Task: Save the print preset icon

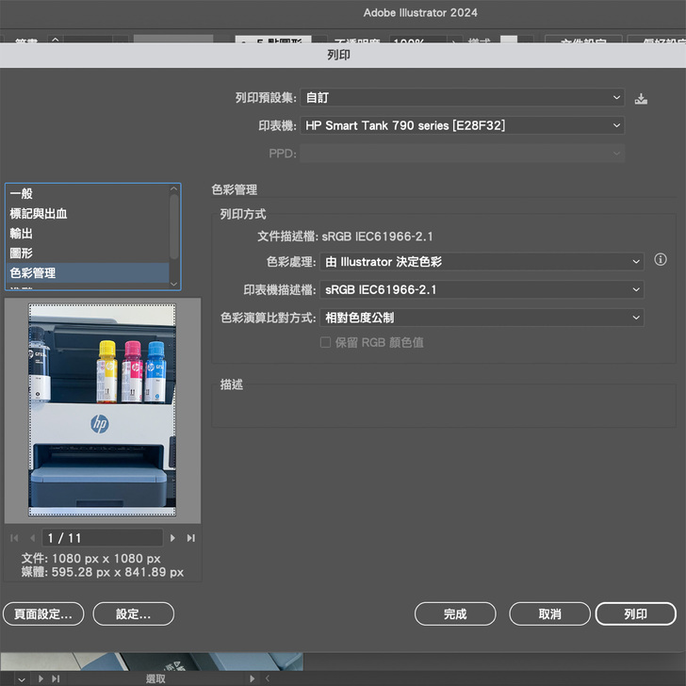Action: (x=641, y=98)
